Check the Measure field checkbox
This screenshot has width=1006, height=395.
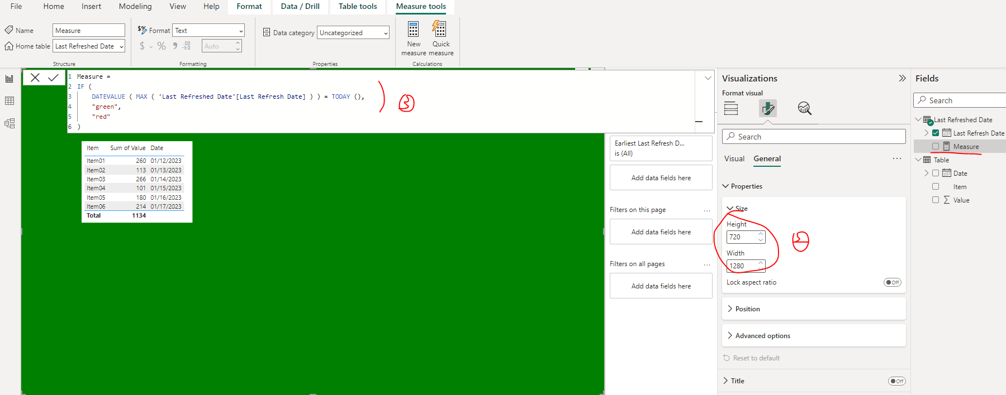point(936,146)
